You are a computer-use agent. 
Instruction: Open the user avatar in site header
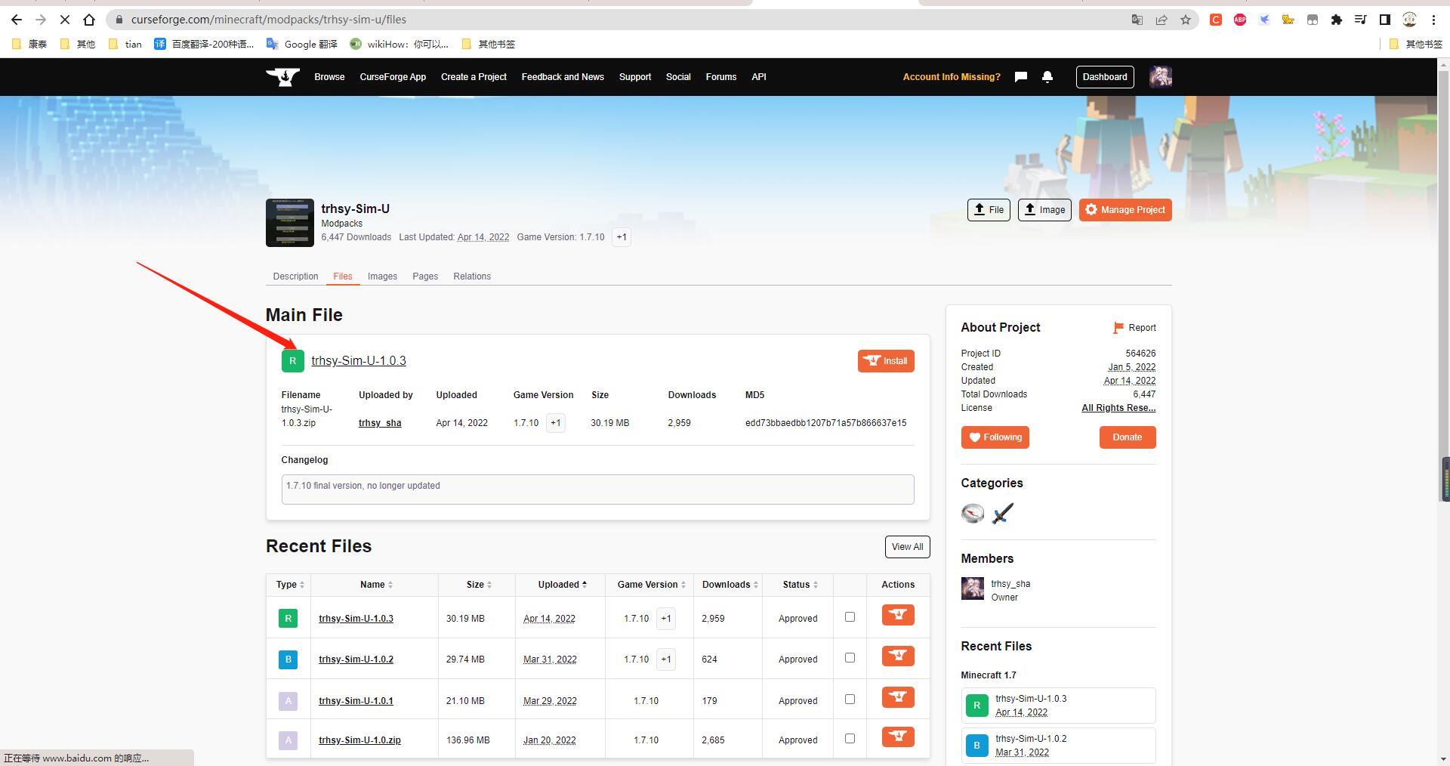[1161, 77]
